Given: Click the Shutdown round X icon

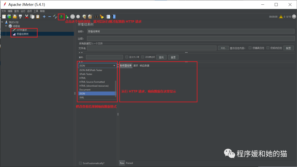Looking at the screenshot, I should [x=78, y=17].
